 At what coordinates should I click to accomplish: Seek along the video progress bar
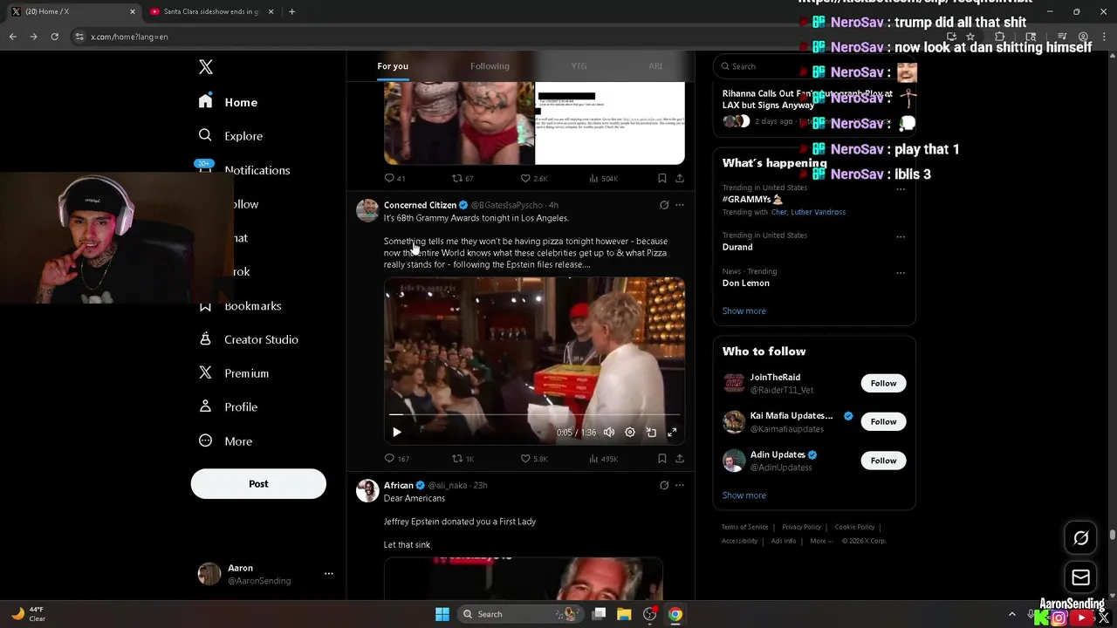(534, 415)
